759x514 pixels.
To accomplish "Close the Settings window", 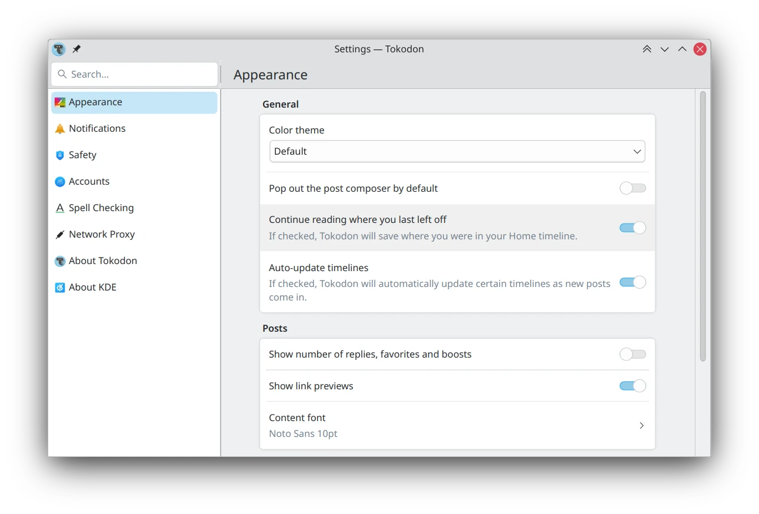I will (700, 49).
